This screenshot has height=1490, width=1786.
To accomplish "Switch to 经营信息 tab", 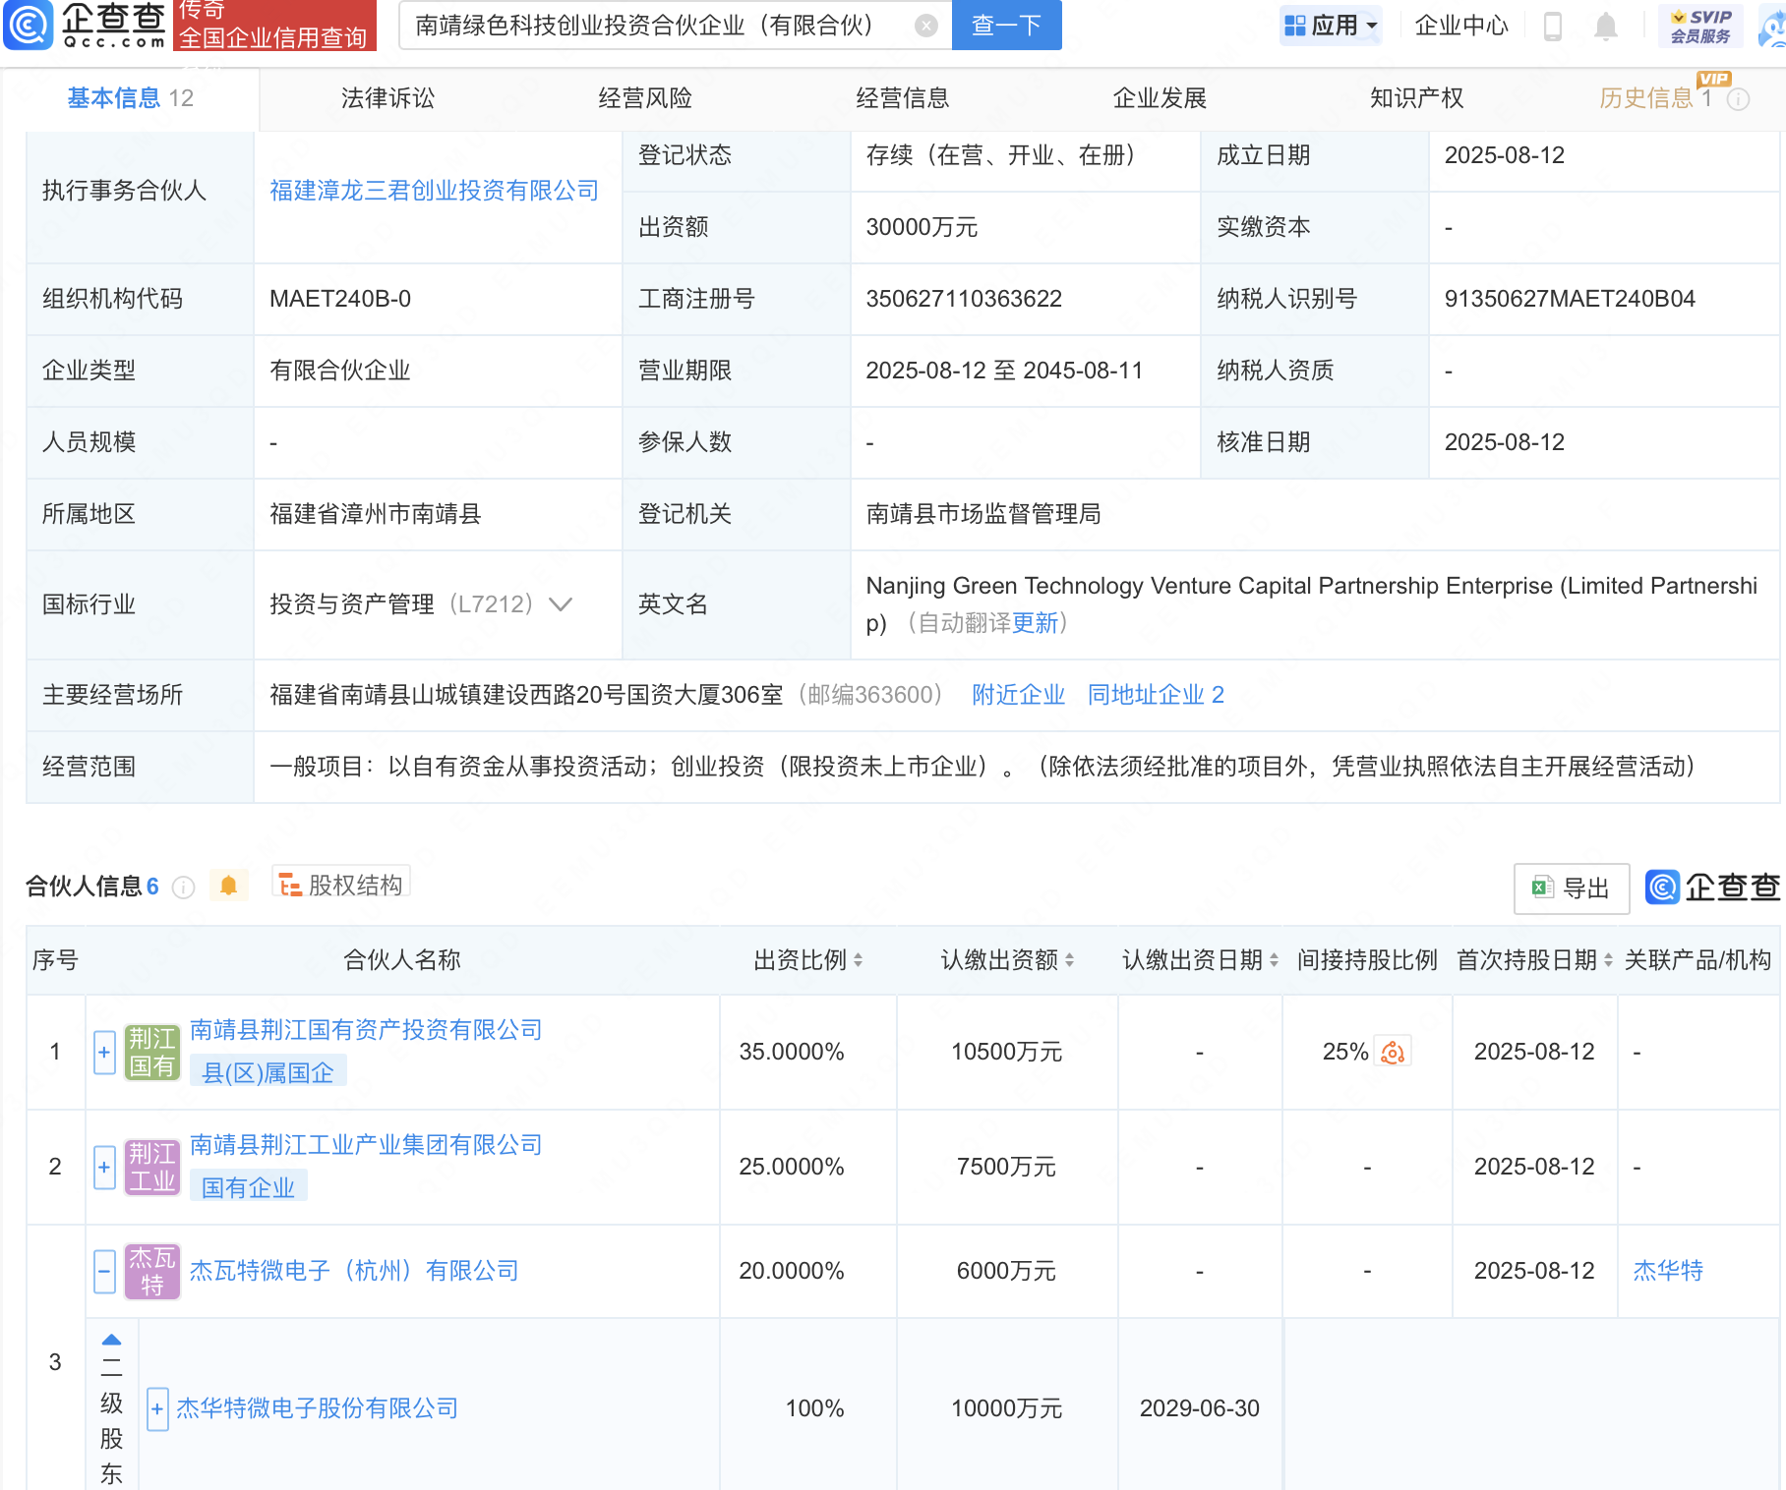I will tap(903, 98).
